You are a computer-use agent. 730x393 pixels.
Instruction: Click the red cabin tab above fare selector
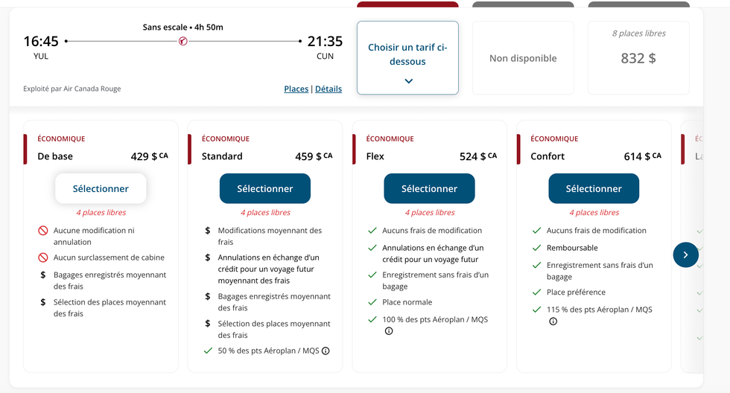407,4
